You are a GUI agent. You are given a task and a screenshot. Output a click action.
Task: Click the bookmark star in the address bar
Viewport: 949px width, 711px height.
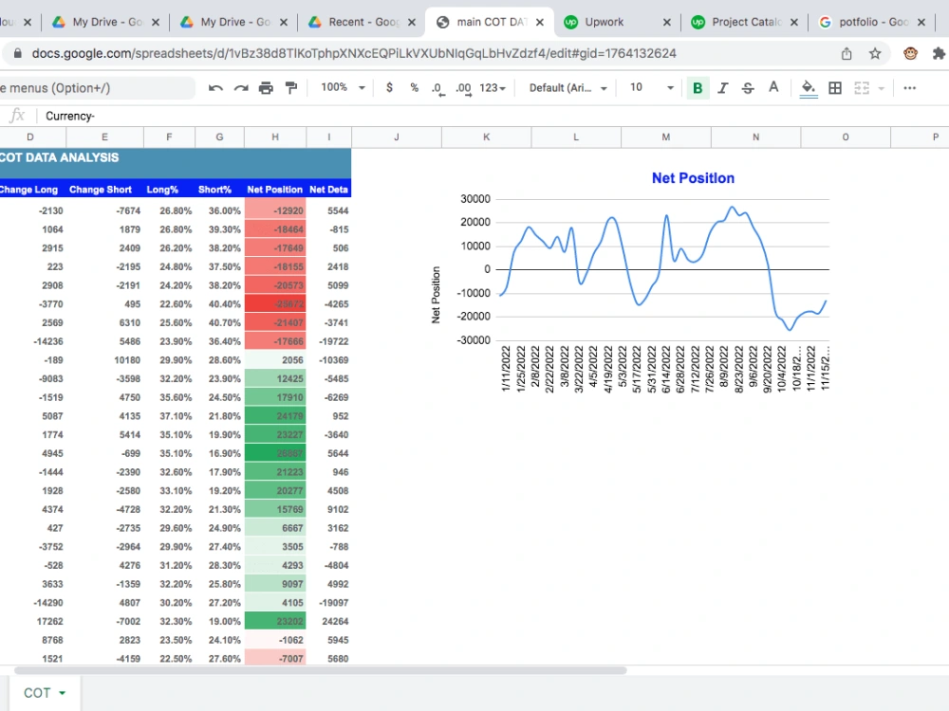[x=875, y=54]
